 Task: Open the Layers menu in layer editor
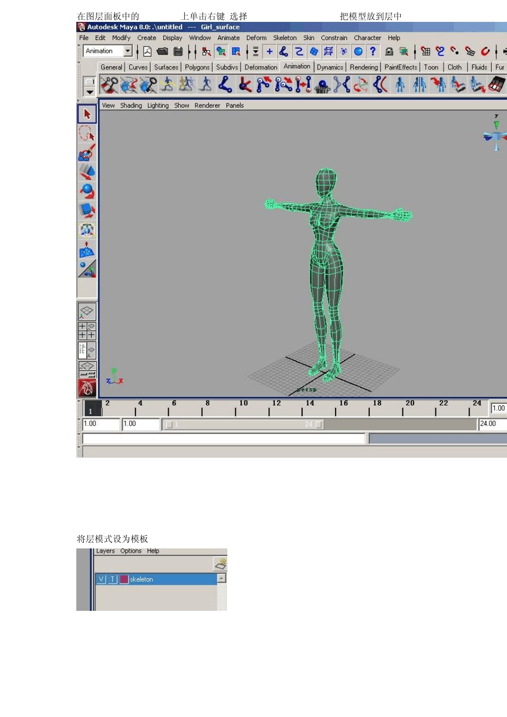105,551
